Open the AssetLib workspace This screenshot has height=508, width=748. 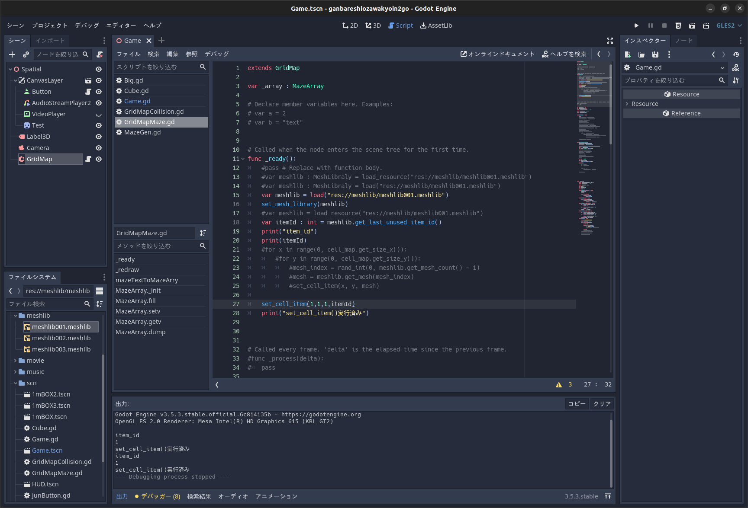pos(436,26)
